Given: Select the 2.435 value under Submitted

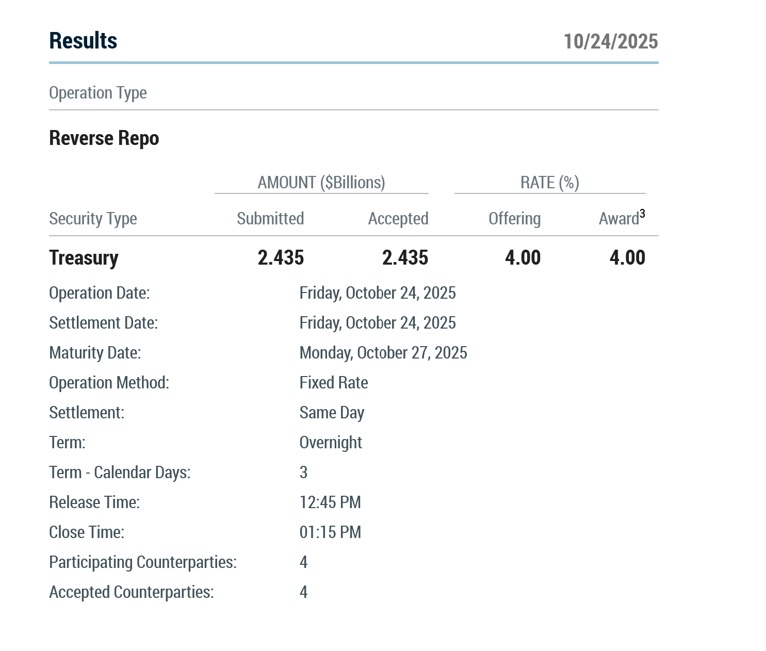Looking at the screenshot, I should click(281, 257).
